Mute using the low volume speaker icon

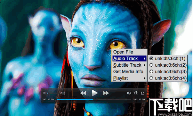pyautogui.click(x=45, y=93)
